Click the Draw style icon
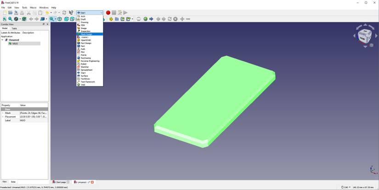 16,19
